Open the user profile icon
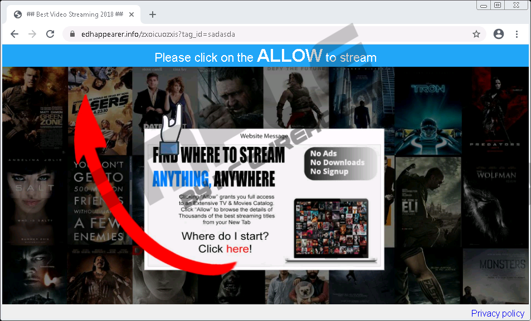Viewport: 531px width, 321px height. tap(499, 34)
